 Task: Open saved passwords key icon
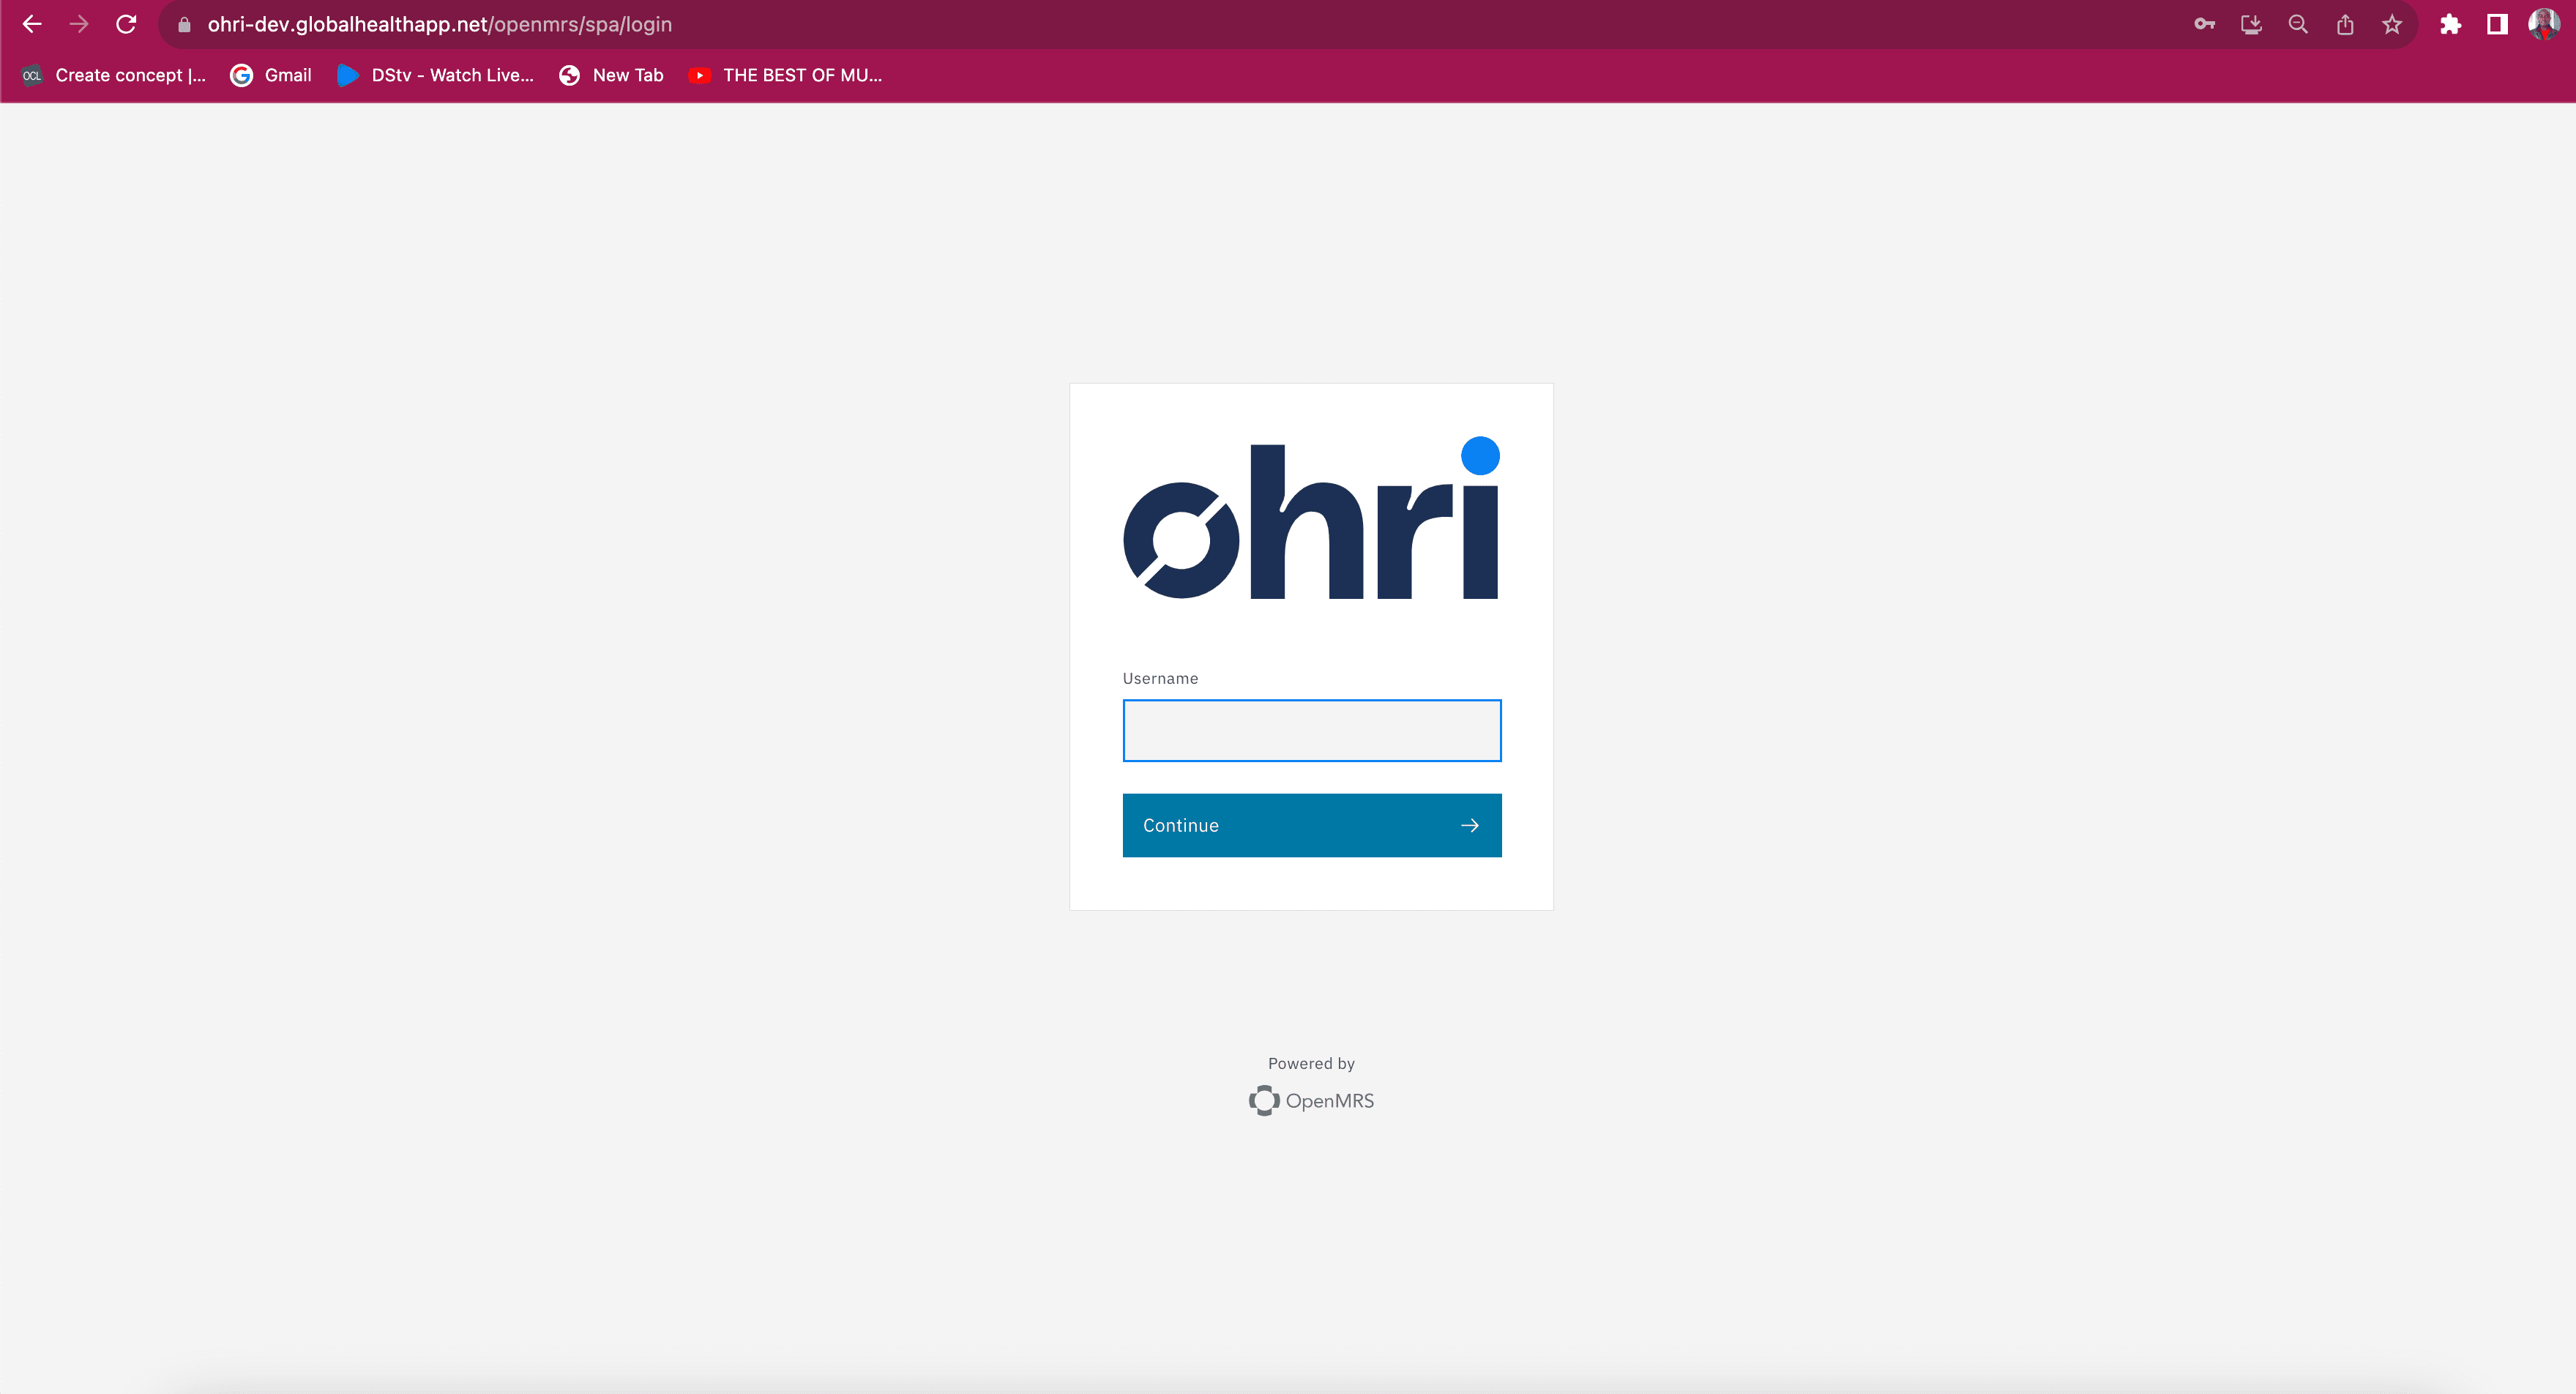pyautogui.click(x=2204, y=24)
